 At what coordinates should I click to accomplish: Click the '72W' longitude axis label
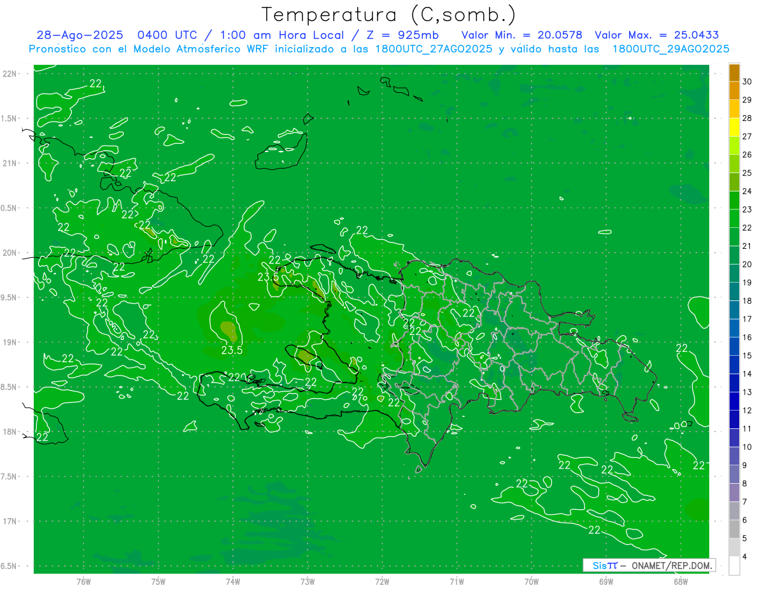[382, 582]
